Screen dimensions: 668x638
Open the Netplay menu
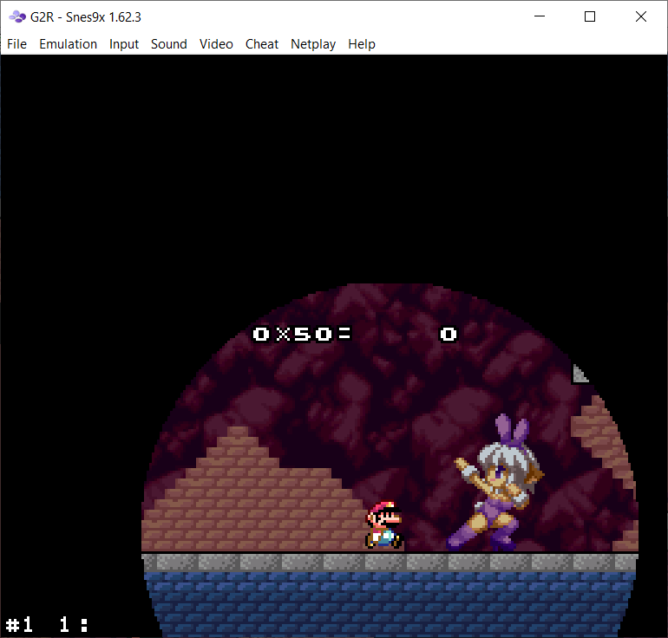[313, 44]
